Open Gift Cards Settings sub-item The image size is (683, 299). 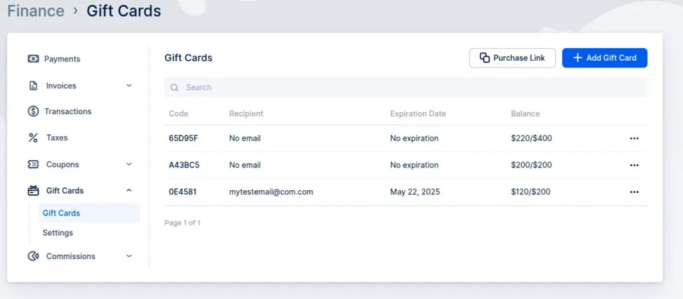pyautogui.click(x=58, y=233)
